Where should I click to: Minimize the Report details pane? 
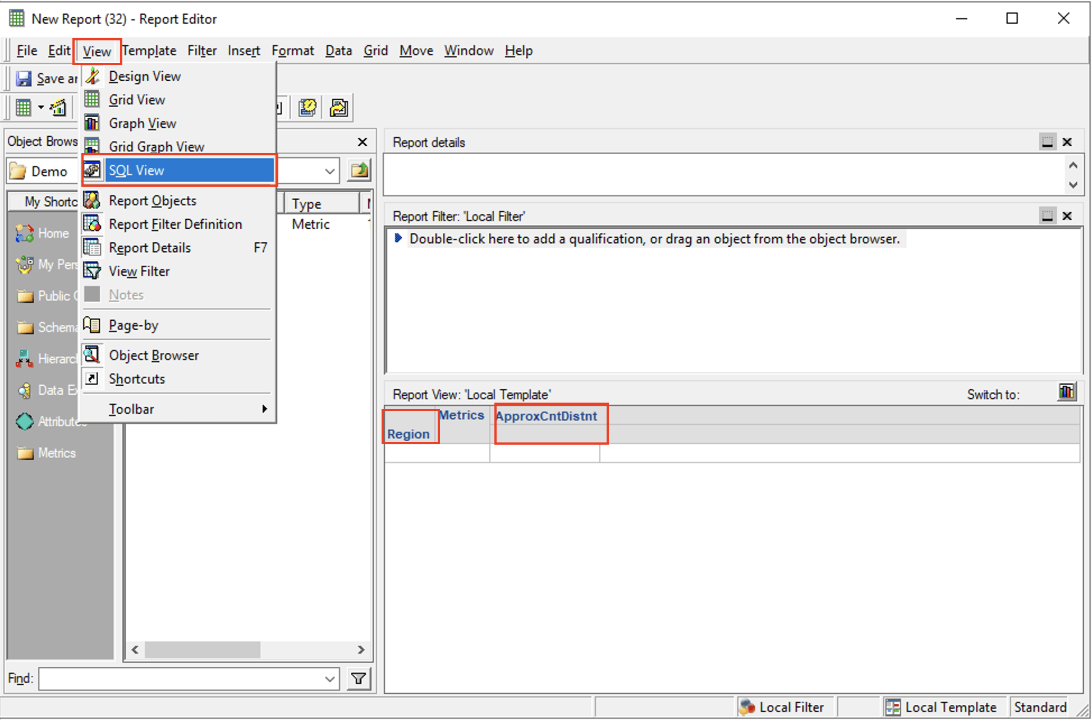[1047, 142]
